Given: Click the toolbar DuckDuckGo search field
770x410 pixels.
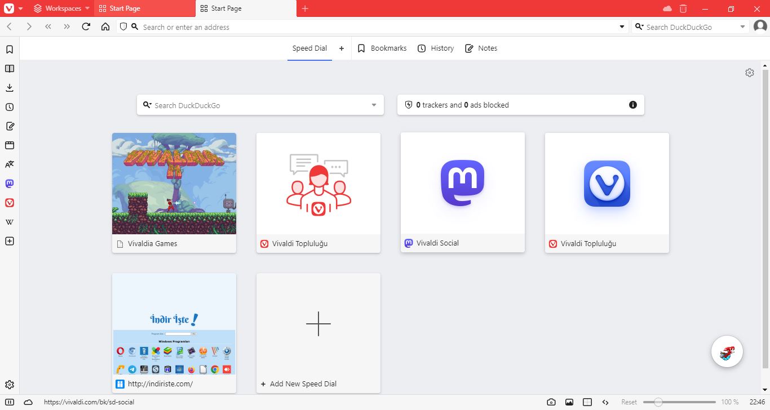Looking at the screenshot, I should (691, 27).
